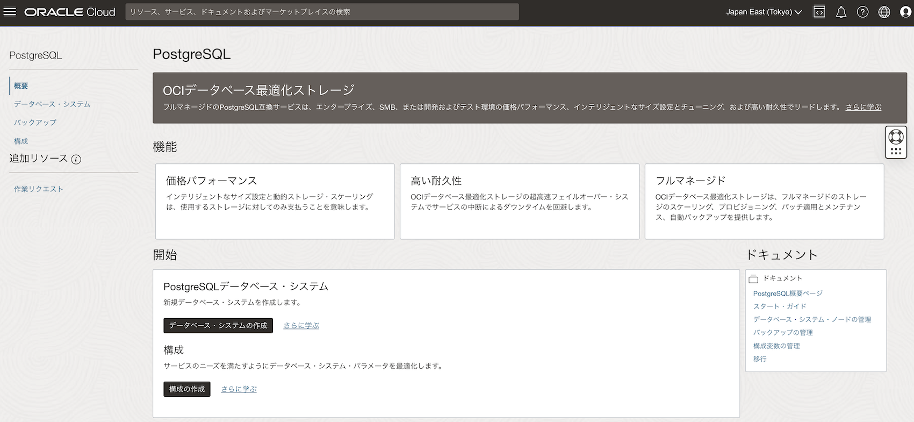Click the info icon beside 追加リソース

pyautogui.click(x=76, y=159)
